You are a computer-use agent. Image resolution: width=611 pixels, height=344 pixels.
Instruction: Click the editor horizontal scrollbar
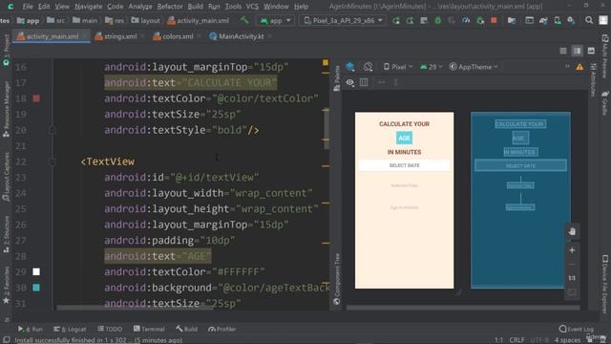coord(135,308)
